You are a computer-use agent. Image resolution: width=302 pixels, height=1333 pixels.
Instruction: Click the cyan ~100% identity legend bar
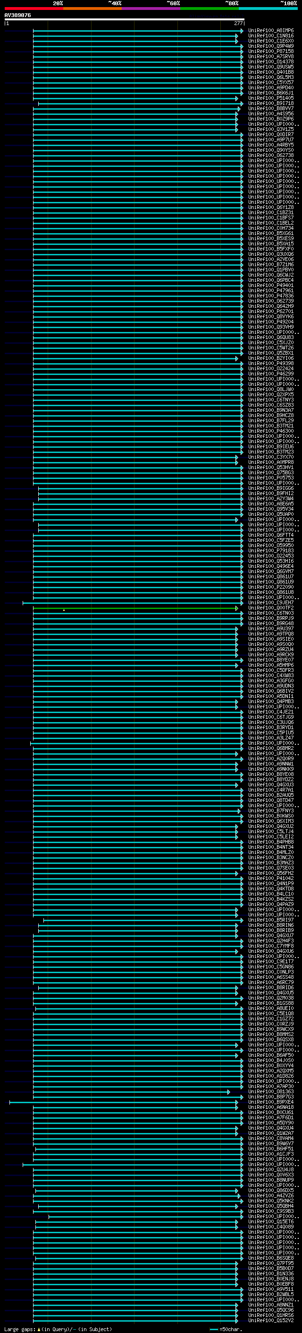268,9
